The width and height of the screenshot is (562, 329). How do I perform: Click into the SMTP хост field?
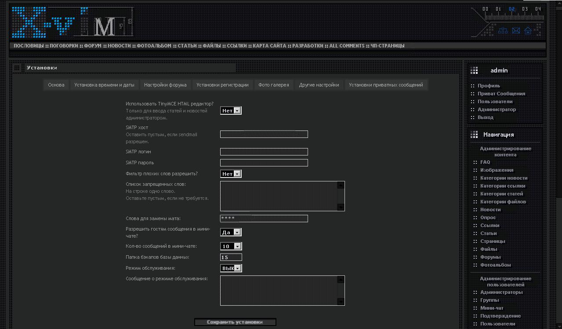click(264, 134)
